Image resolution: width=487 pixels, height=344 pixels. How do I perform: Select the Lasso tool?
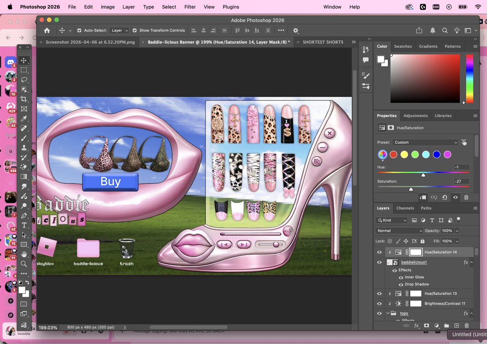[24, 80]
